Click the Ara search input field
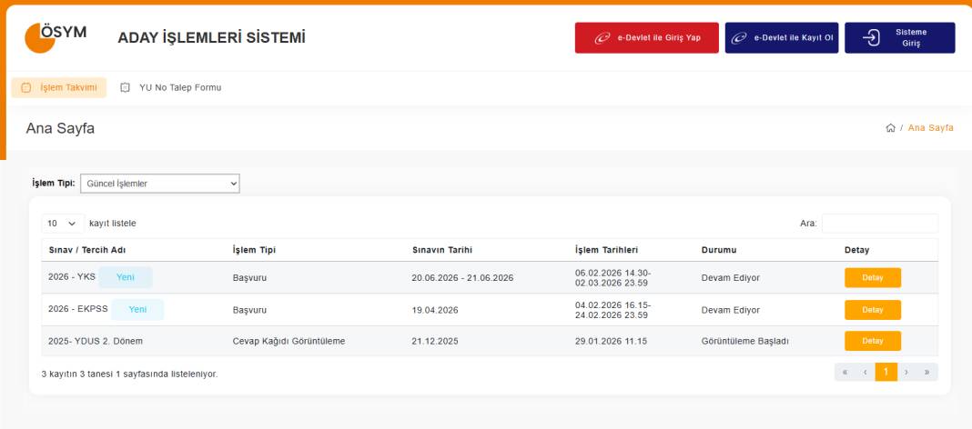This screenshot has height=429, width=972. click(x=879, y=223)
